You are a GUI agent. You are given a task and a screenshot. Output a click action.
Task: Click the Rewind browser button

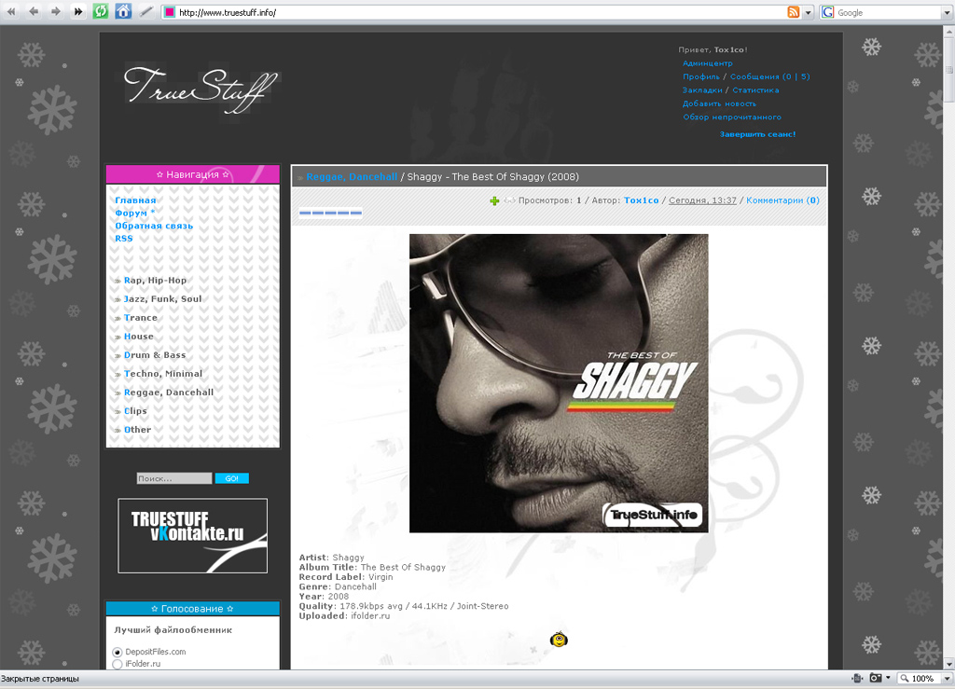(x=11, y=11)
